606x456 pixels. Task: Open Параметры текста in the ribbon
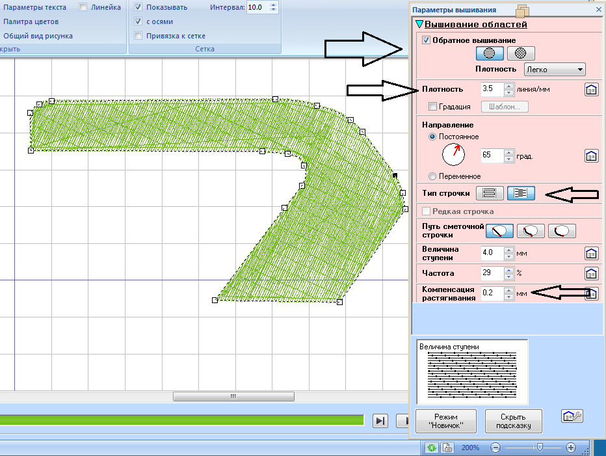point(34,7)
